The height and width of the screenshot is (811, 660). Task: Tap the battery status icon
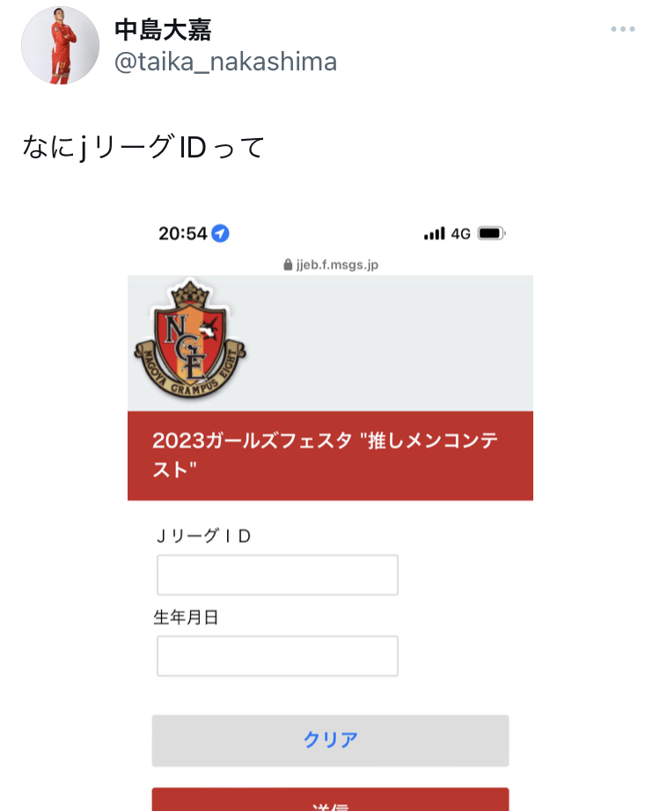click(x=491, y=233)
